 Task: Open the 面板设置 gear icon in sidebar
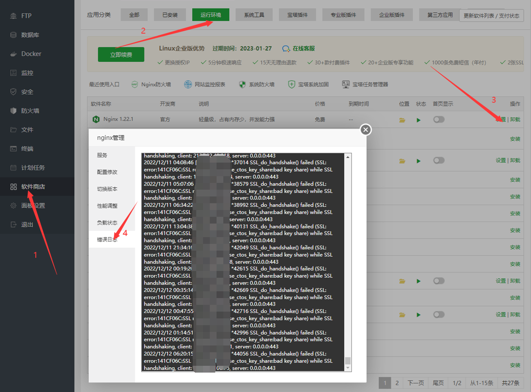(13, 206)
